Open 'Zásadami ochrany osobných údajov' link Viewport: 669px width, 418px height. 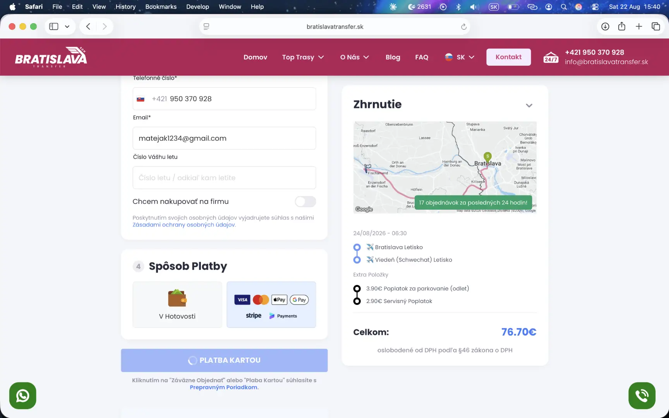tap(184, 225)
